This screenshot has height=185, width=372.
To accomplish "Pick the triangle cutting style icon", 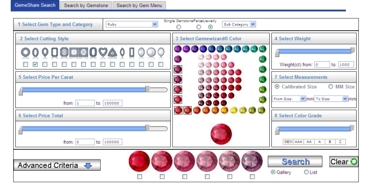I will point(112,52).
